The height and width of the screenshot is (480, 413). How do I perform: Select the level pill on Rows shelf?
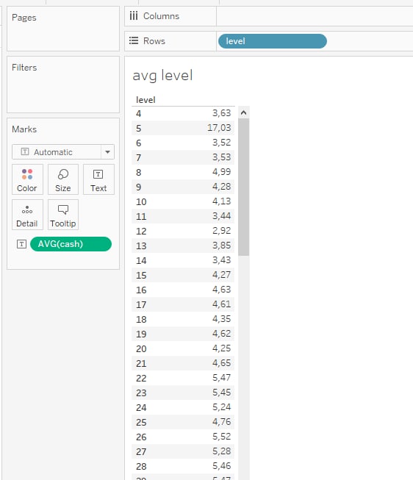[x=272, y=41]
